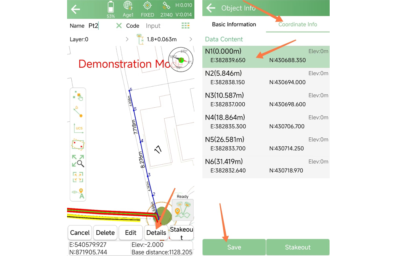This screenshot has width=396, height=256.
Task: Toggle the point label visibility eye icon
Action: click(78, 193)
